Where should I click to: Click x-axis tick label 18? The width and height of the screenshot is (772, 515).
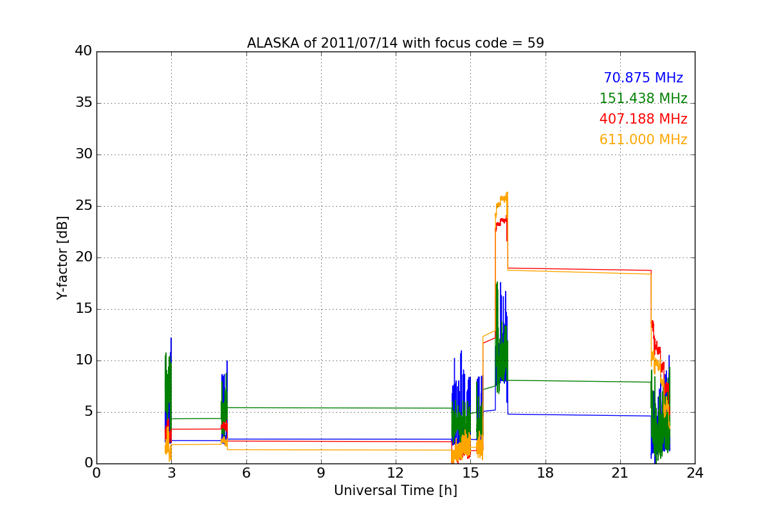tap(546, 473)
